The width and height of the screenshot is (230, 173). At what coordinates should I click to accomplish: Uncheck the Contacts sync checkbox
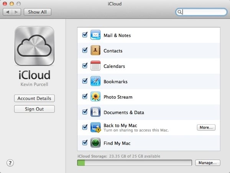85,50
